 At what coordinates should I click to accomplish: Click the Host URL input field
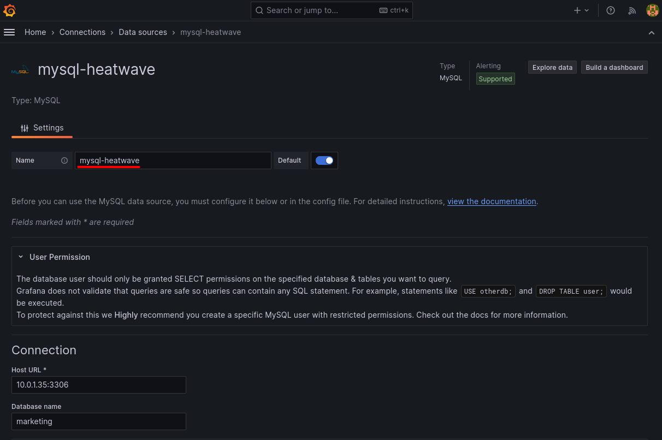(x=99, y=385)
